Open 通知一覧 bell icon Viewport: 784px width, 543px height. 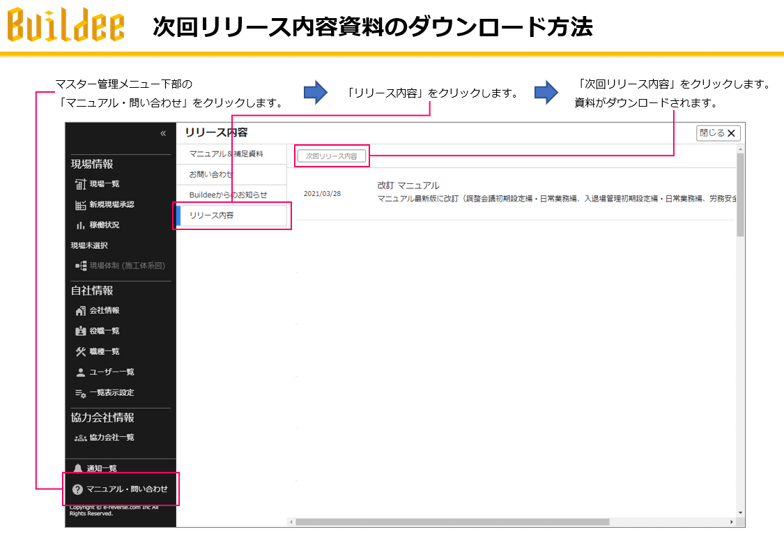tap(77, 468)
